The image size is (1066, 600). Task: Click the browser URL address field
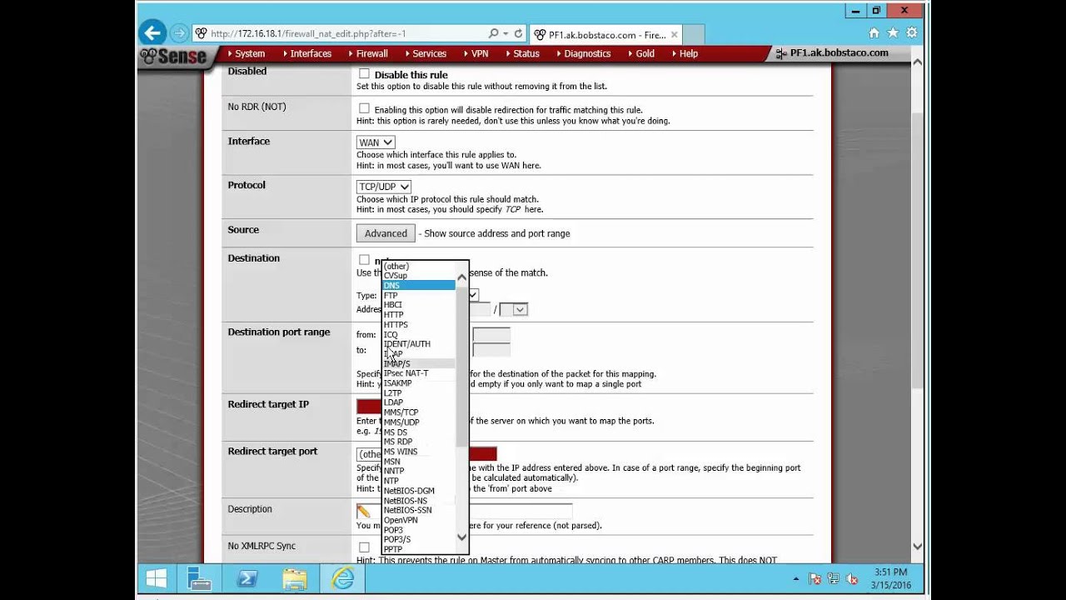pos(341,33)
